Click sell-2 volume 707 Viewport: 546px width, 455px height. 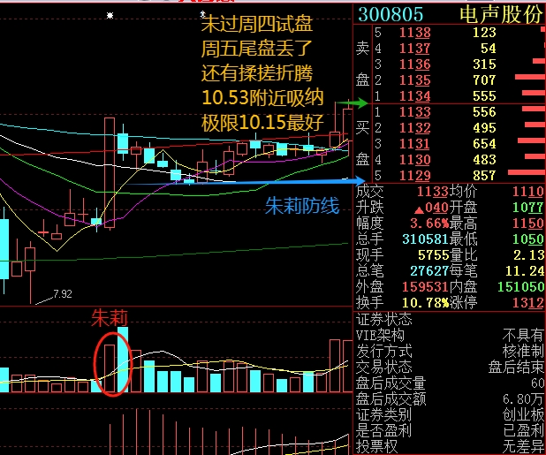click(x=484, y=80)
